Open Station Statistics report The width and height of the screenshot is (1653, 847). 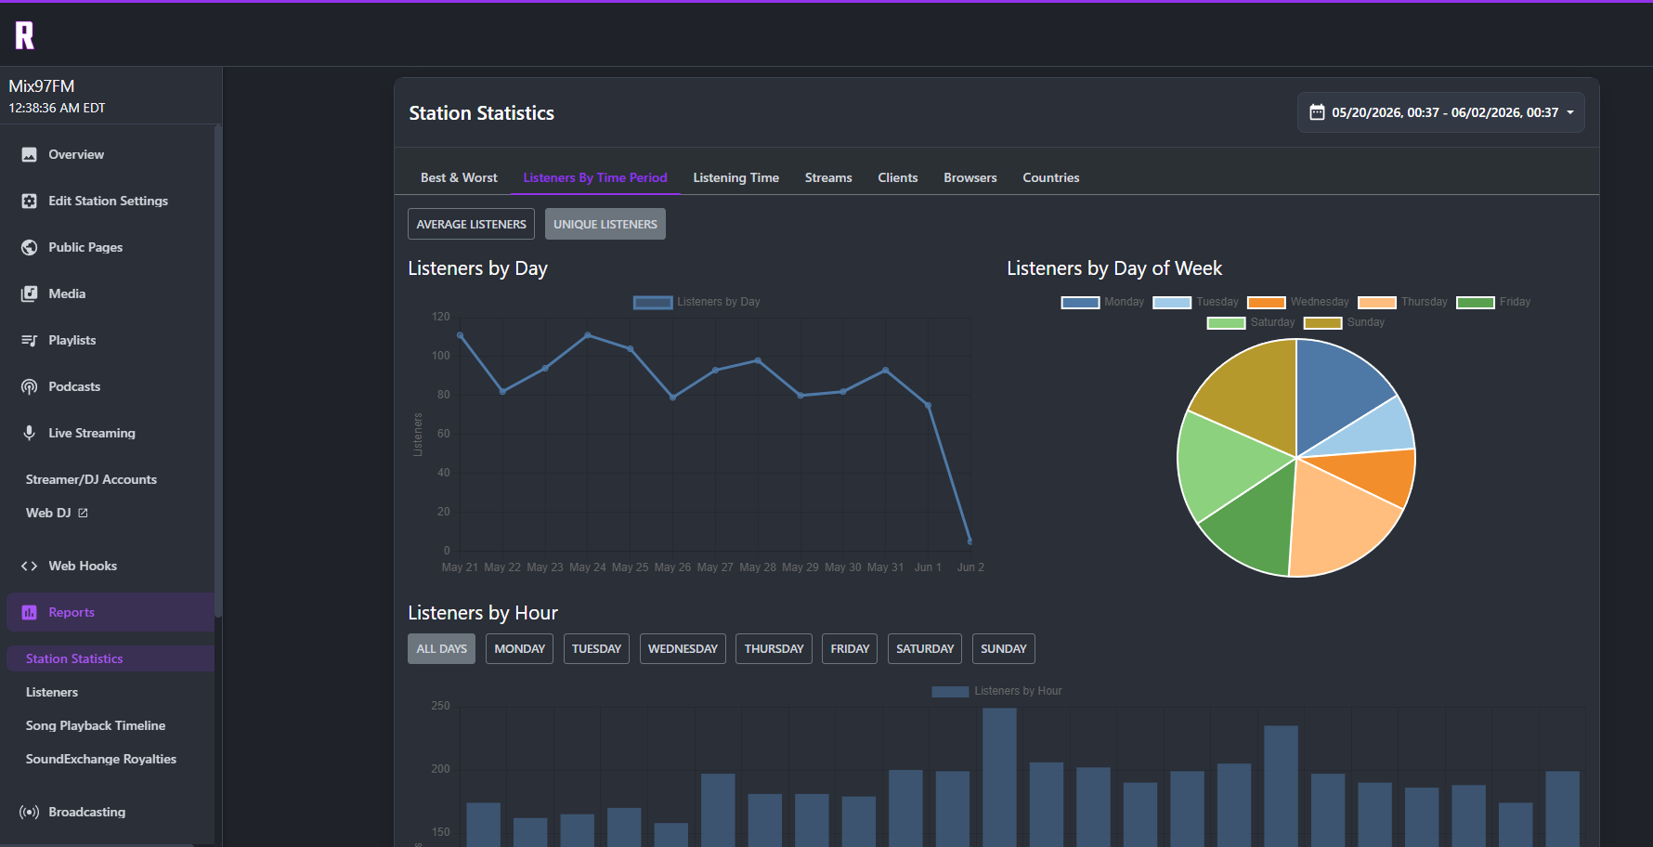[x=111, y=658]
